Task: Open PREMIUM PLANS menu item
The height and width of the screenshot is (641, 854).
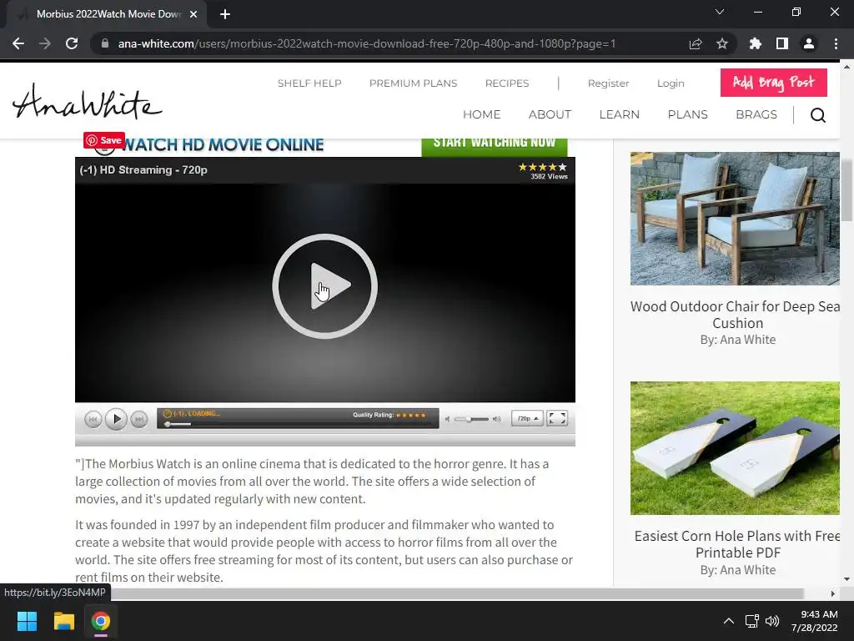Action: click(414, 83)
